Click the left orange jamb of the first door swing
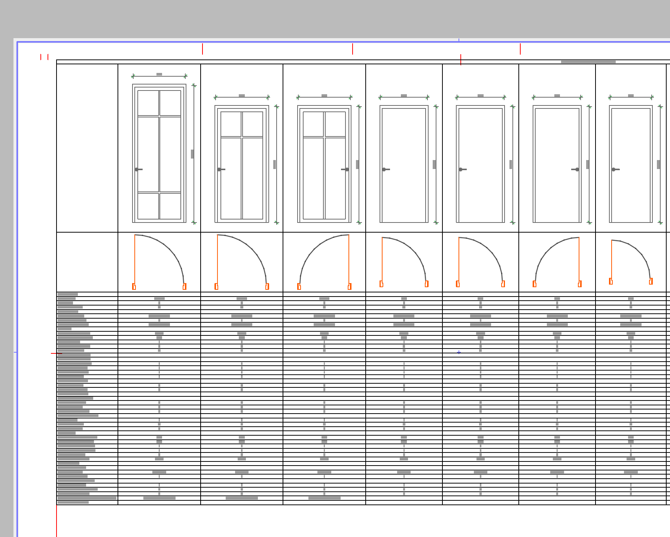 click(x=134, y=286)
